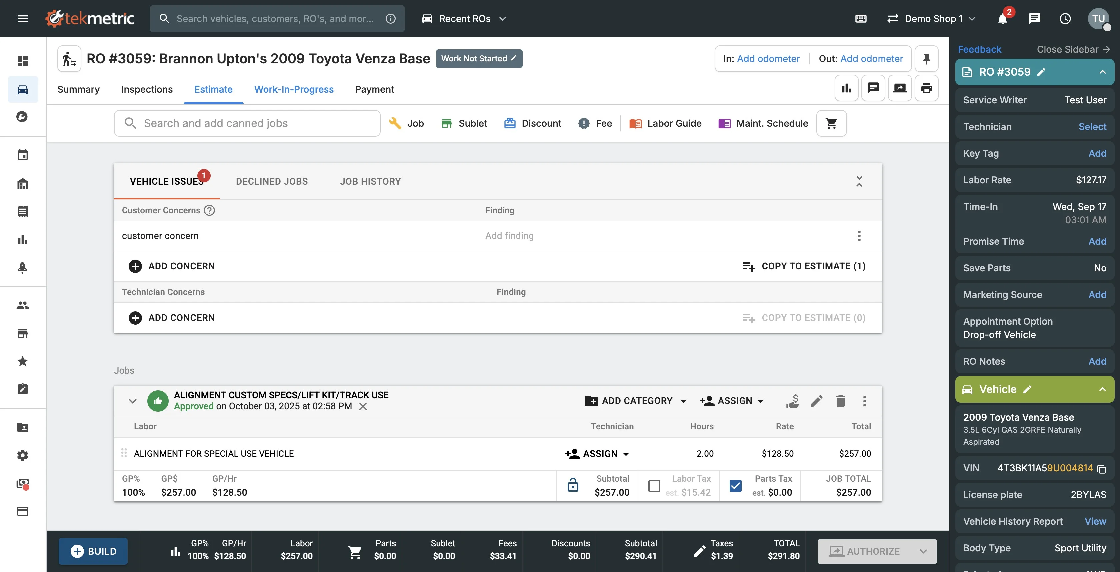Delete the alignment job with the trash icon
The width and height of the screenshot is (1120, 572).
(x=840, y=401)
